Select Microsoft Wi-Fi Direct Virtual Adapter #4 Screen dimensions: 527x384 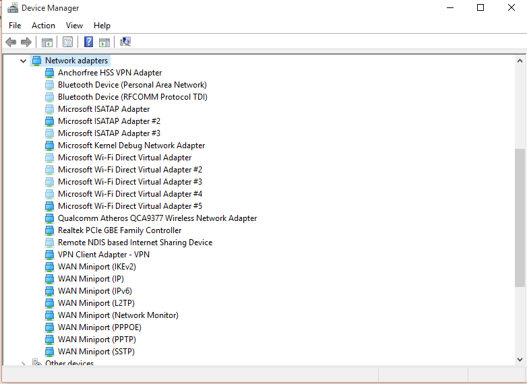pyautogui.click(x=130, y=194)
